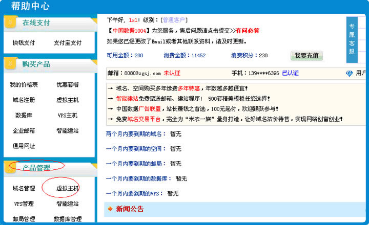The height and width of the screenshot is (225, 369).
Task: Click the 产品管理 section header icon
Action: [11, 167]
